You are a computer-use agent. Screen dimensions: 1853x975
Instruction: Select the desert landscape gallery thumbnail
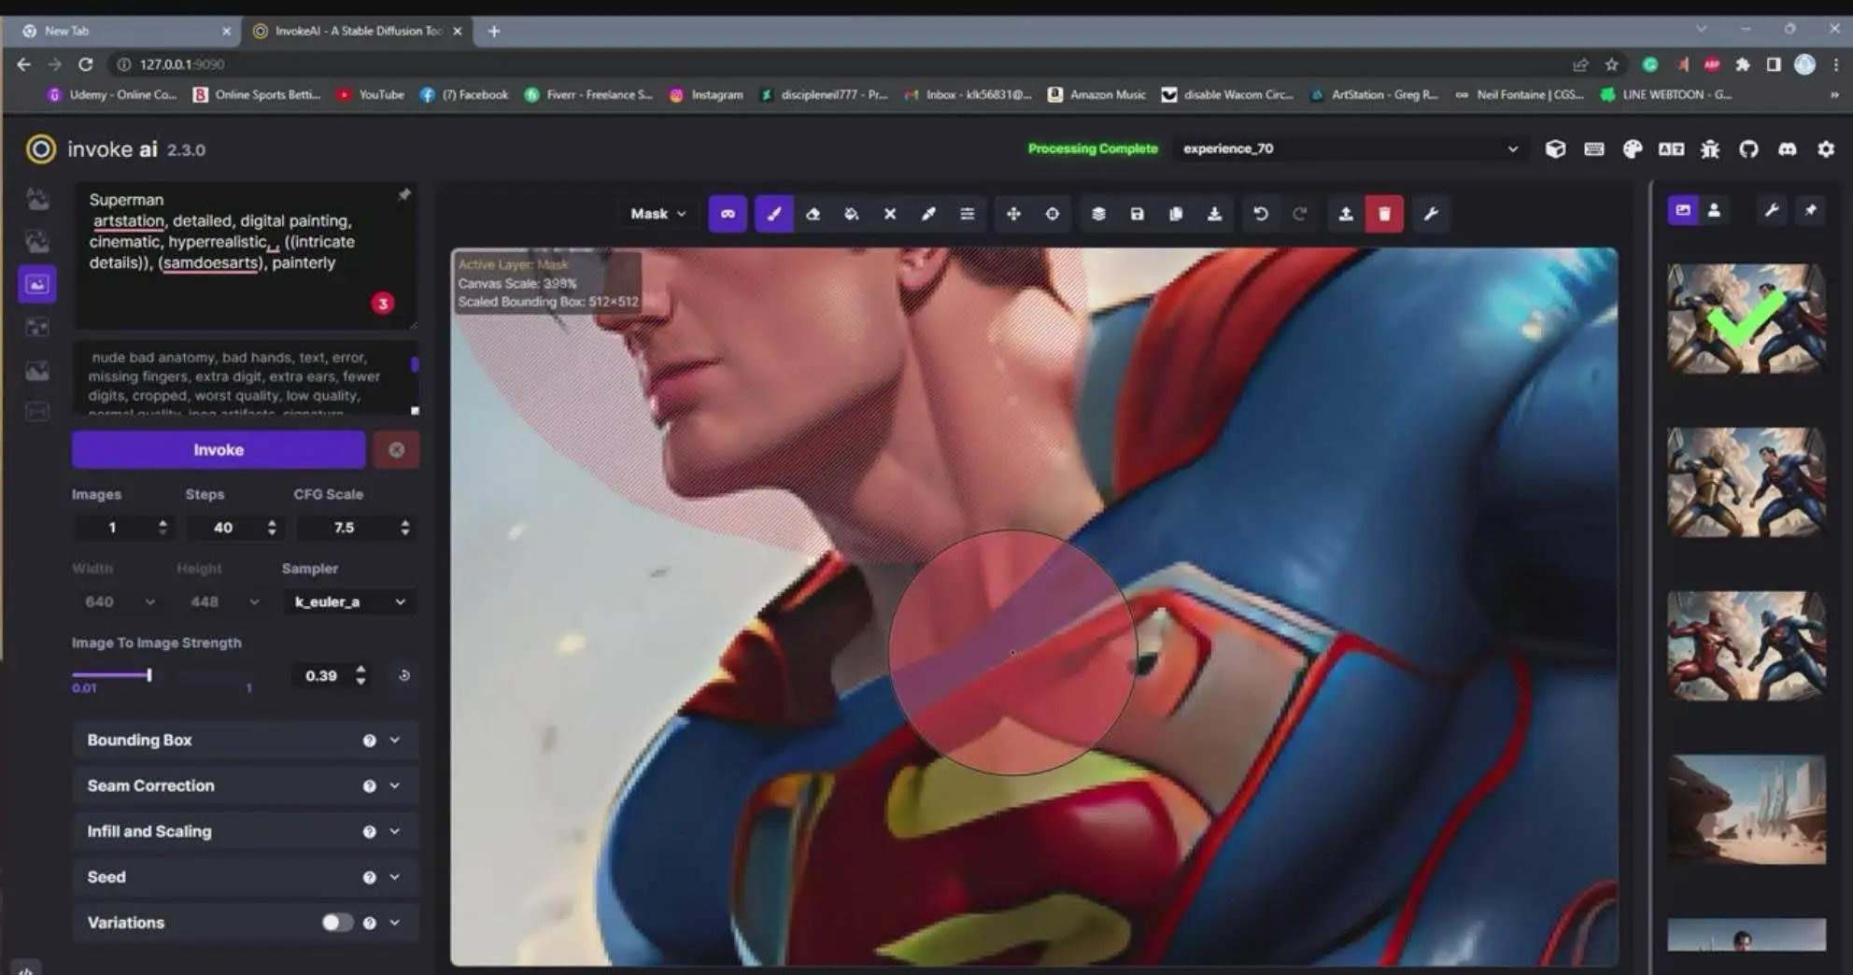pyautogui.click(x=1746, y=810)
